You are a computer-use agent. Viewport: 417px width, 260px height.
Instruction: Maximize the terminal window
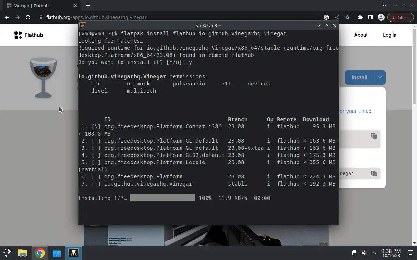click(326, 25)
